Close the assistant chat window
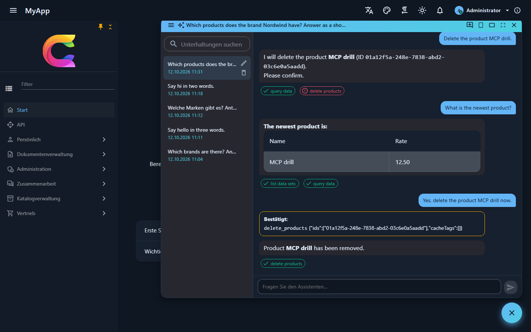This screenshot has width=531, height=332. point(514,25)
